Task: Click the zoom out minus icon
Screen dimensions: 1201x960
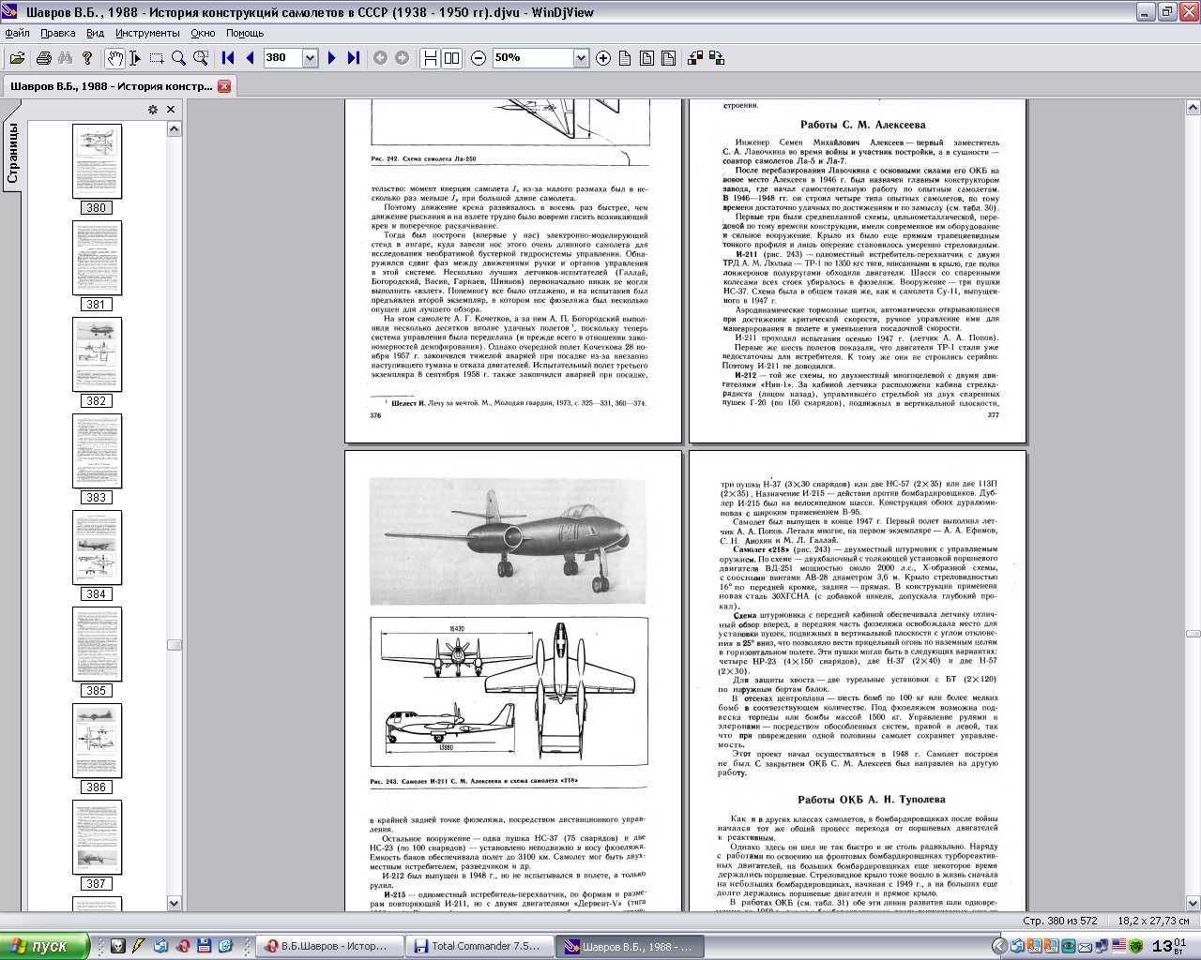Action: point(479,58)
